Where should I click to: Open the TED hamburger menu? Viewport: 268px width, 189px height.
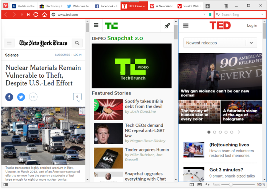click(186, 26)
